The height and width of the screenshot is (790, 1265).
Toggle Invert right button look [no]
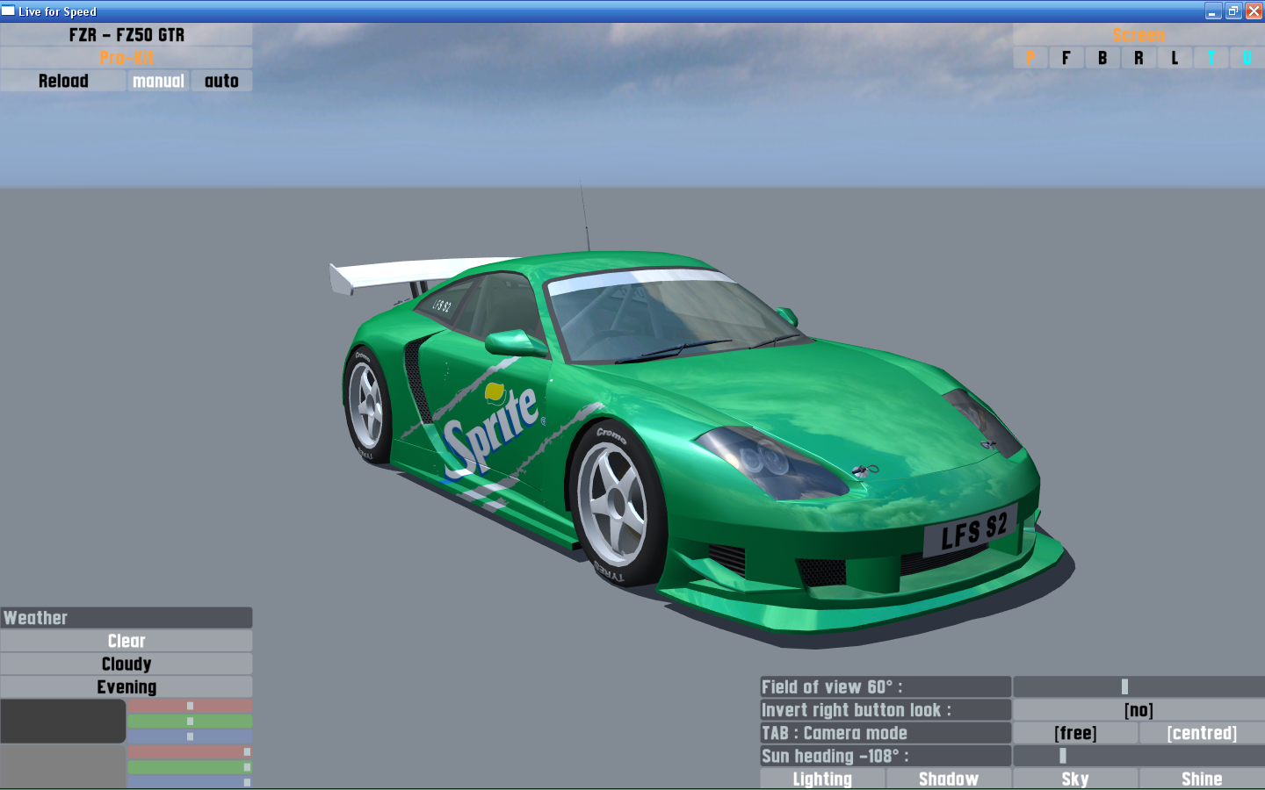pyautogui.click(x=1138, y=709)
